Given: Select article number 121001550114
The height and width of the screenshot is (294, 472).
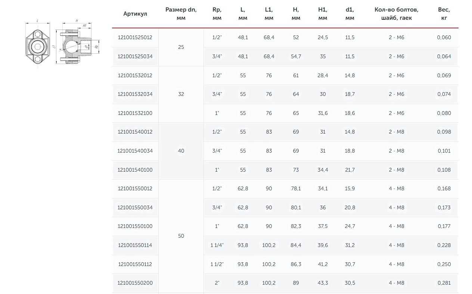Looking at the screenshot, I should (135, 245).
